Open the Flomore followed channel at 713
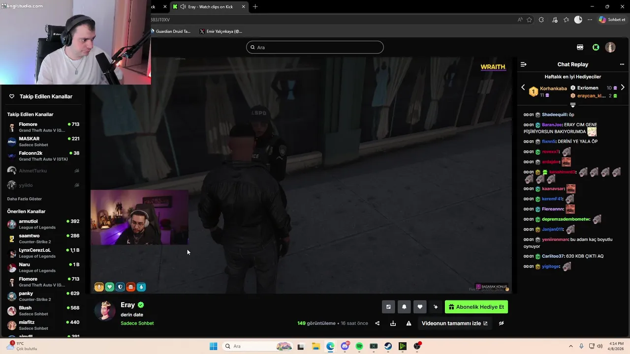630x354 pixels. [x=43, y=127]
